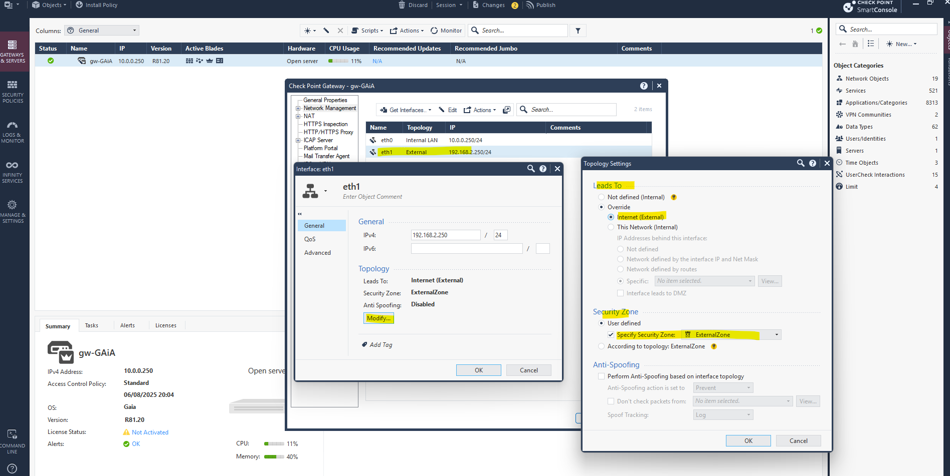The height and width of the screenshot is (476, 950).
Task: Open help in Topology Settings dialog
Action: pos(813,163)
